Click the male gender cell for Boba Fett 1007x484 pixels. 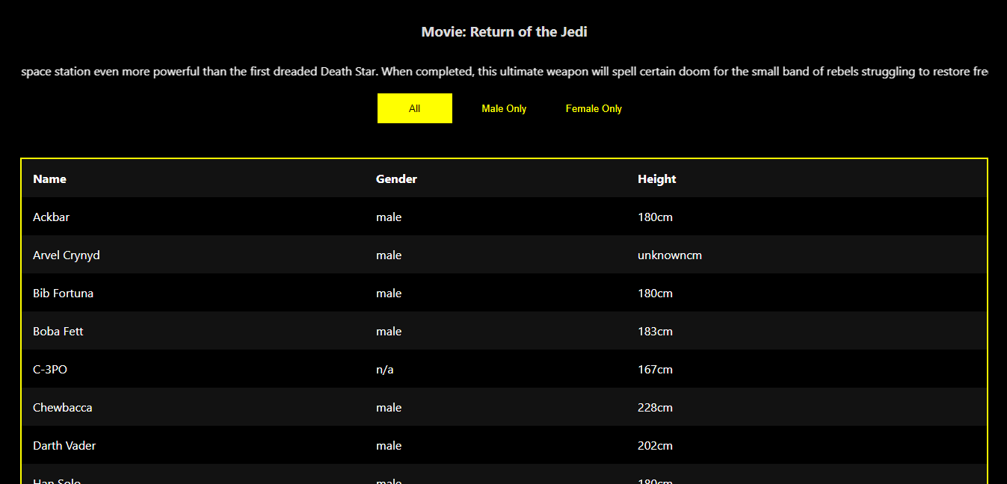(x=389, y=331)
